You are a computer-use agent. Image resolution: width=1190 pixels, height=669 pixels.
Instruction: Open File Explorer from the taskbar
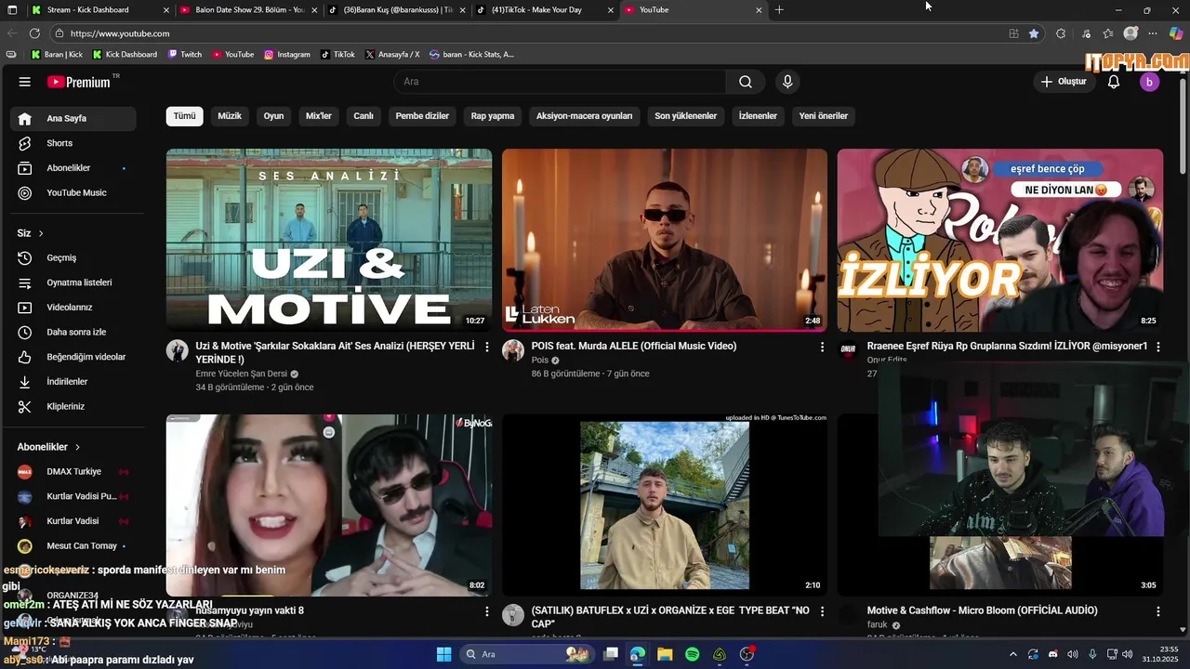[665, 654]
